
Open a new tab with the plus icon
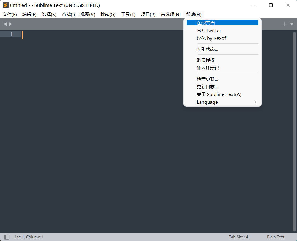coord(284,23)
